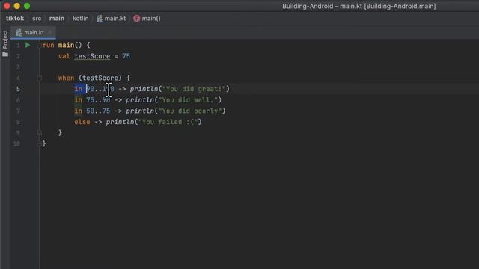The image size is (479, 269).
Task: Maximize the window with green button
Action: (x=27, y=6)
